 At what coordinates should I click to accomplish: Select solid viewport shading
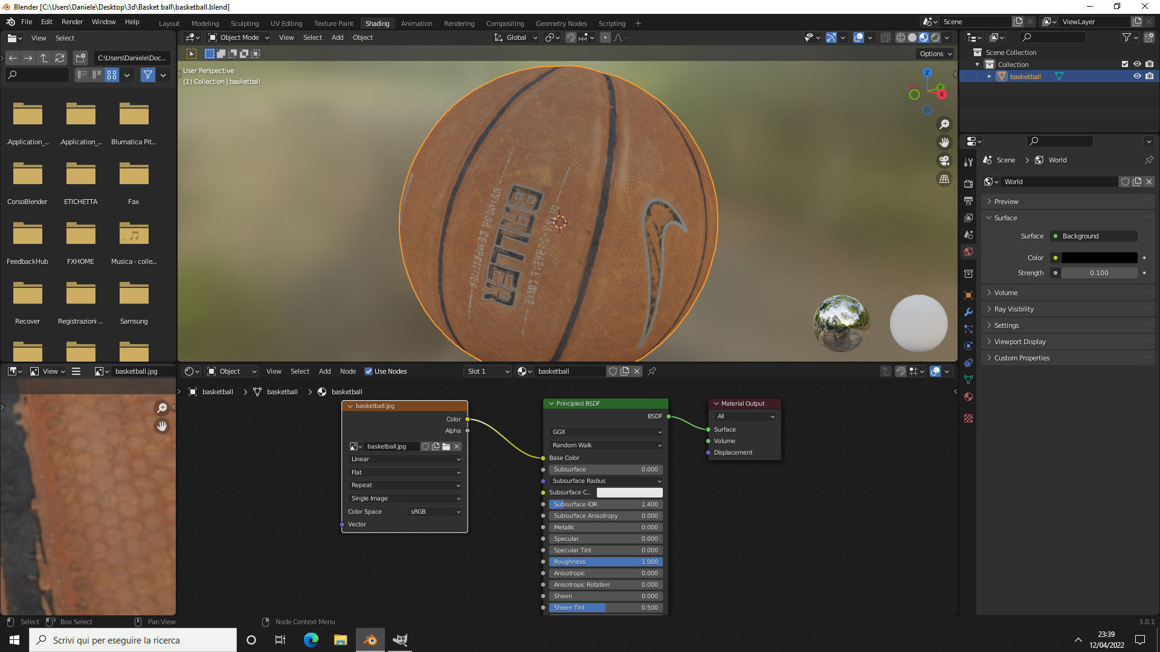click(x=912, y=37)
